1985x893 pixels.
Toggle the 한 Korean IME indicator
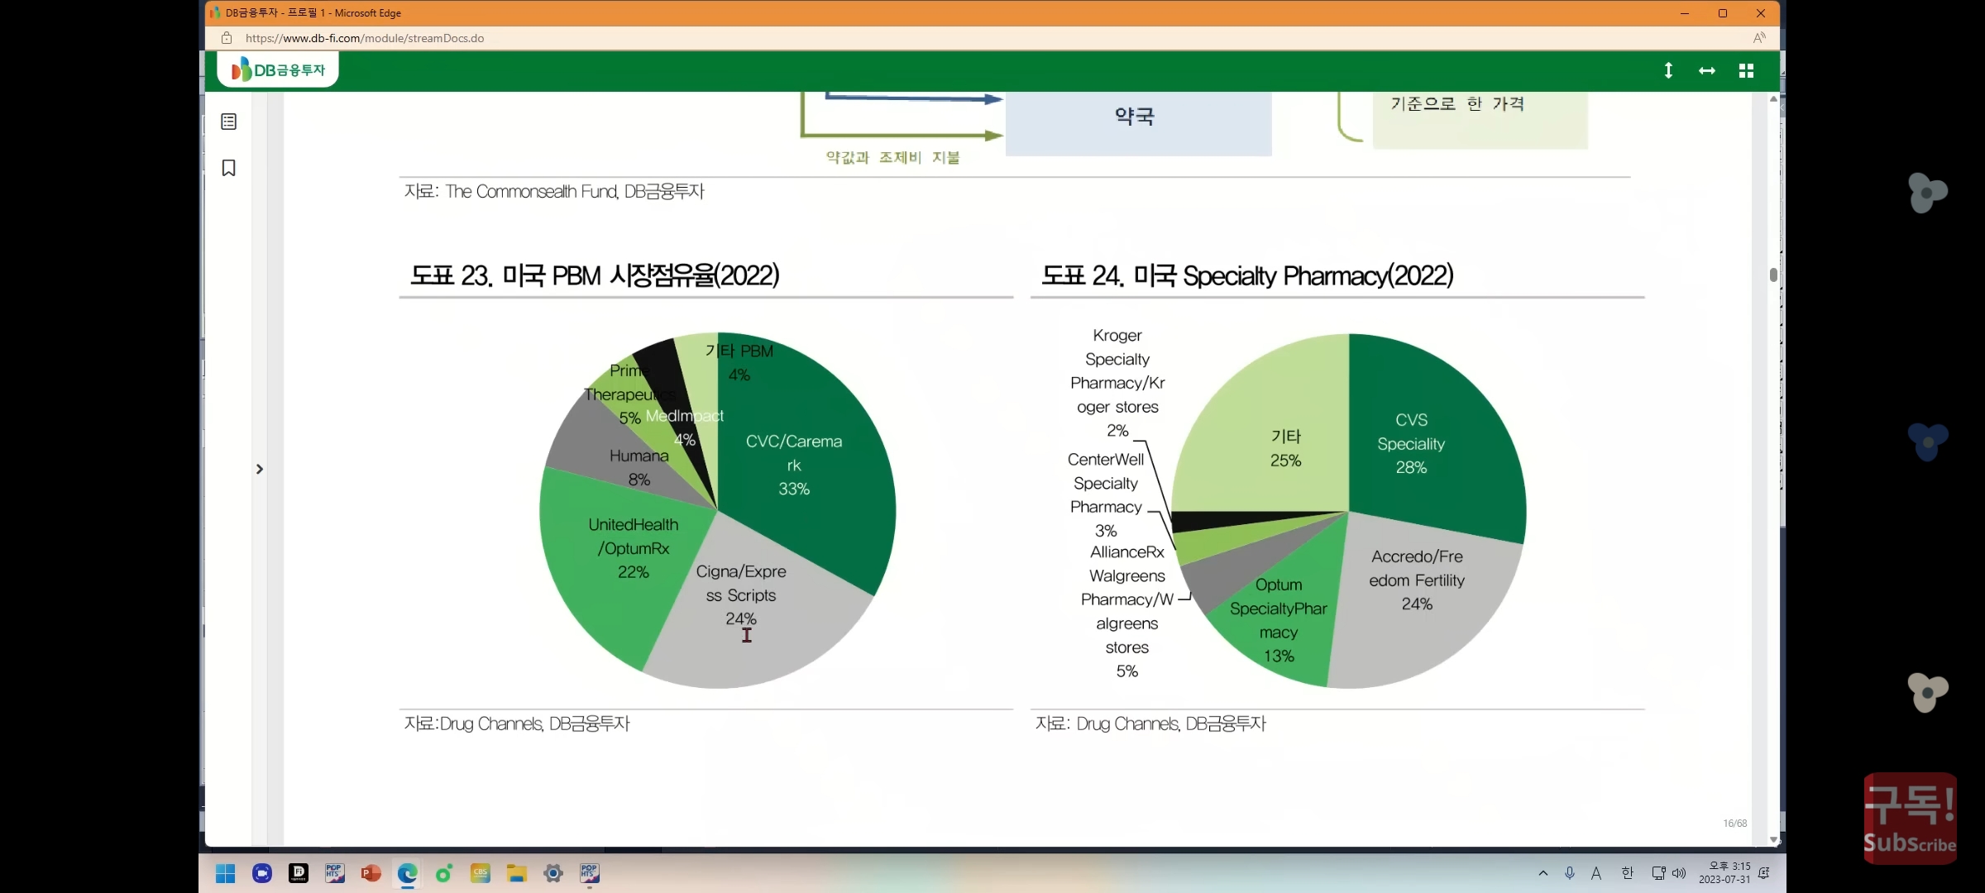pos(1628,873)
